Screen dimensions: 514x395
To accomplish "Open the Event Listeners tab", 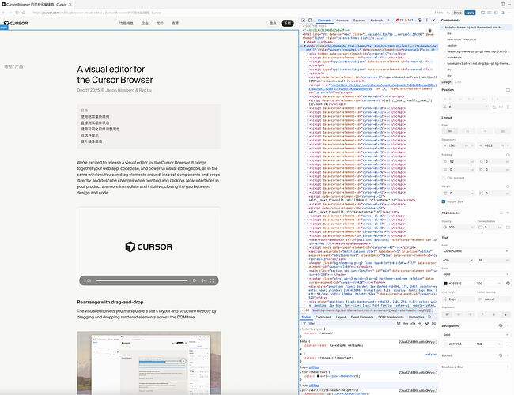I will pos(362,317).
